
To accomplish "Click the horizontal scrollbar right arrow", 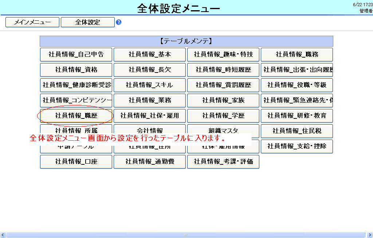I will pos(370,235).
